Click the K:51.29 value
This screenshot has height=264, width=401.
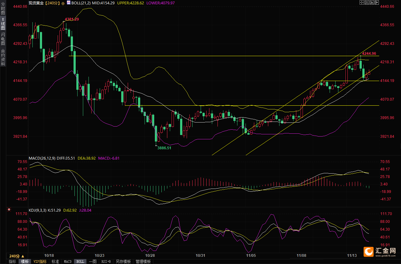pyautogui.click(x=54, y=210)
